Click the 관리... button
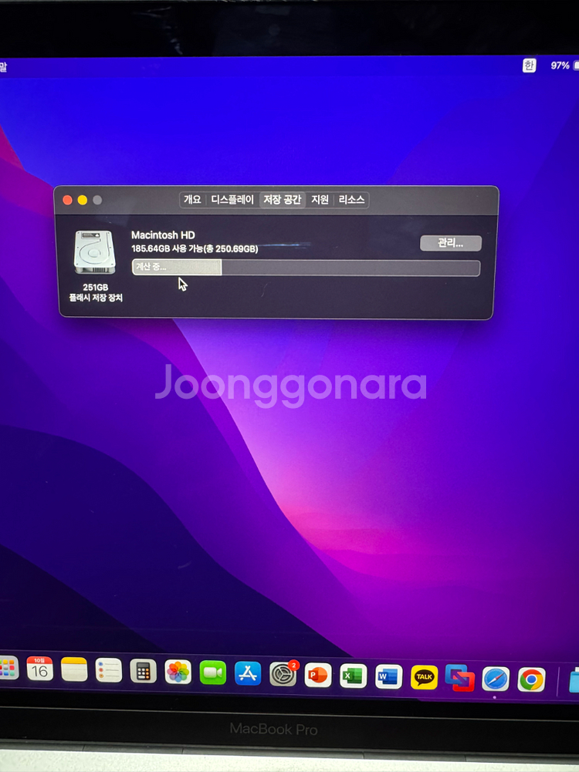 [451, 243]
